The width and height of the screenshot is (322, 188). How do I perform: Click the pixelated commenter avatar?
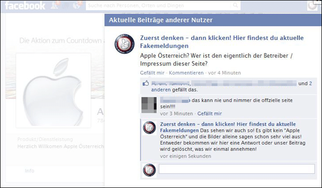149,105
